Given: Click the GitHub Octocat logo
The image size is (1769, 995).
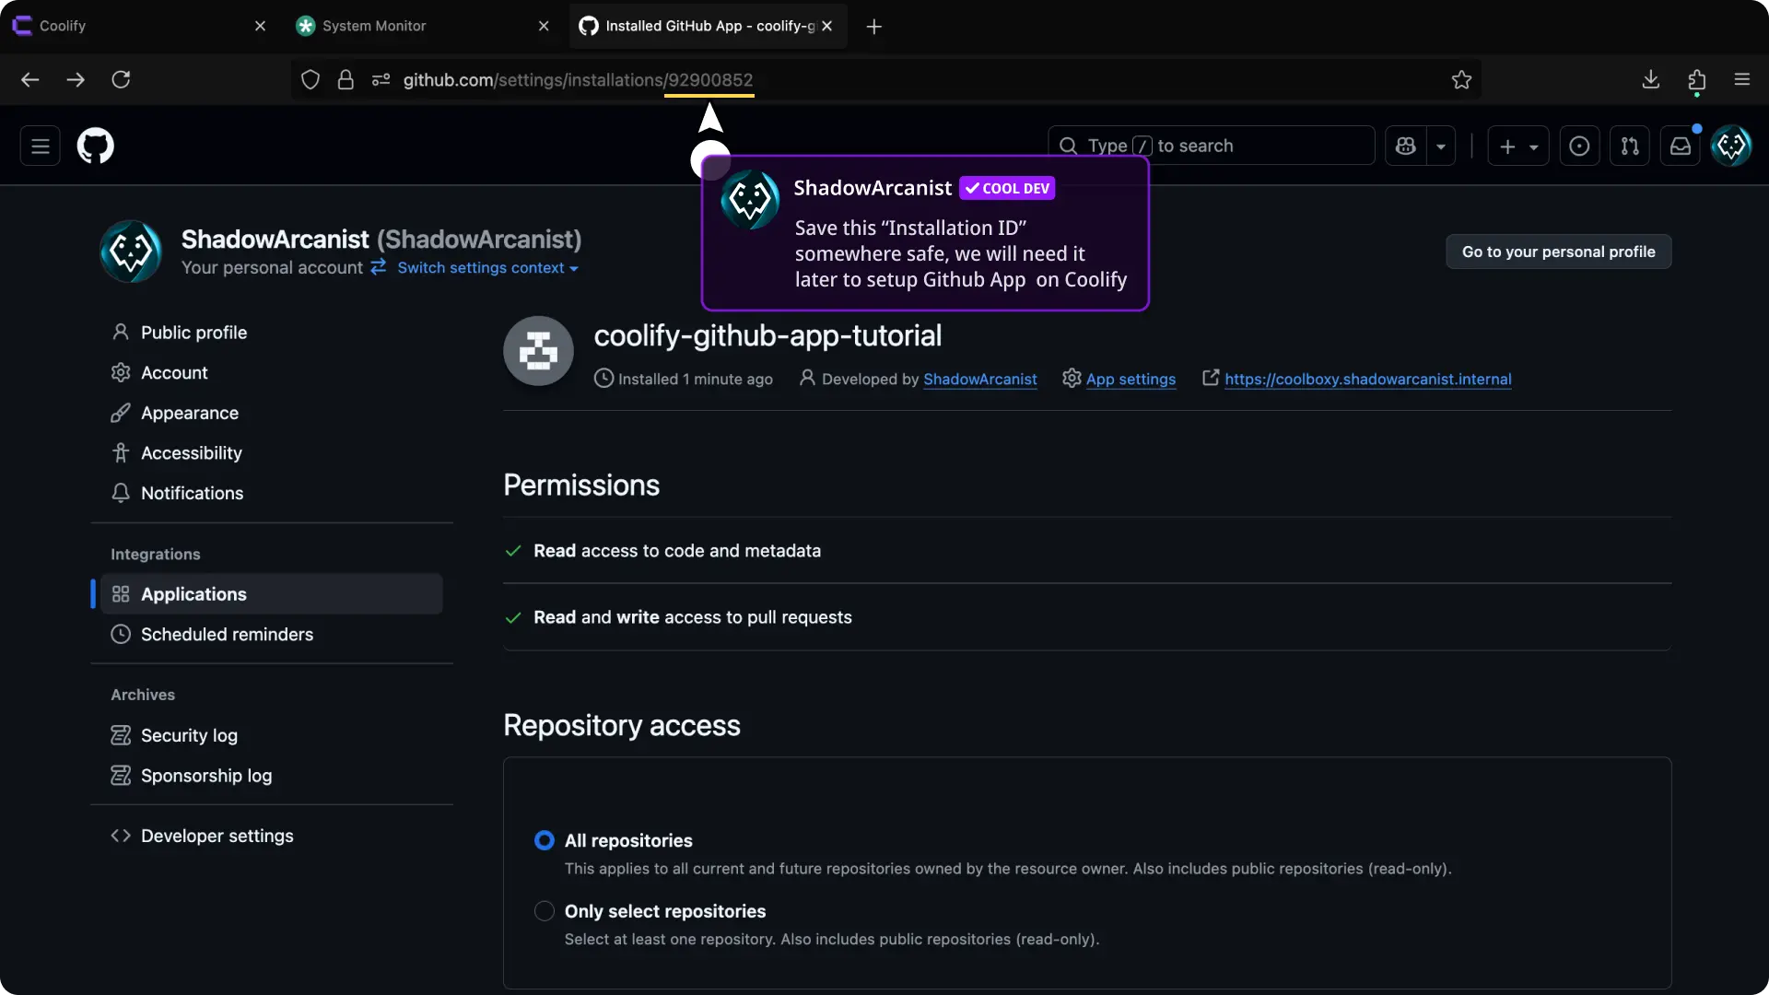Looking at the screenshot, I should pos(95,146).
